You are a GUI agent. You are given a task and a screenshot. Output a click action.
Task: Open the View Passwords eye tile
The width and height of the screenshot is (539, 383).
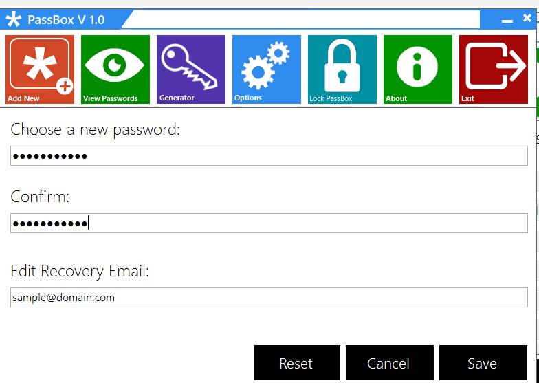click(x=115, y=69)
